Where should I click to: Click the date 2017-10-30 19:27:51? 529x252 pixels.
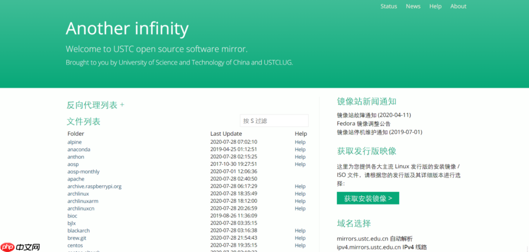click(x=234, y=164)
